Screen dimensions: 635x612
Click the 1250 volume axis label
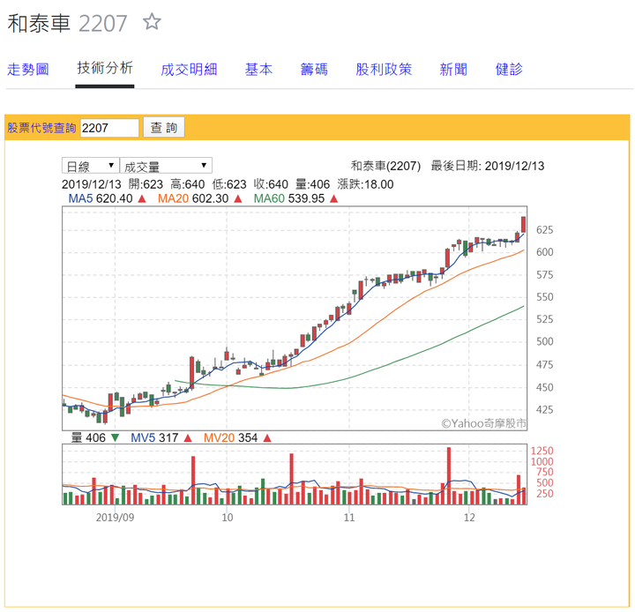(x=542, y=452)
